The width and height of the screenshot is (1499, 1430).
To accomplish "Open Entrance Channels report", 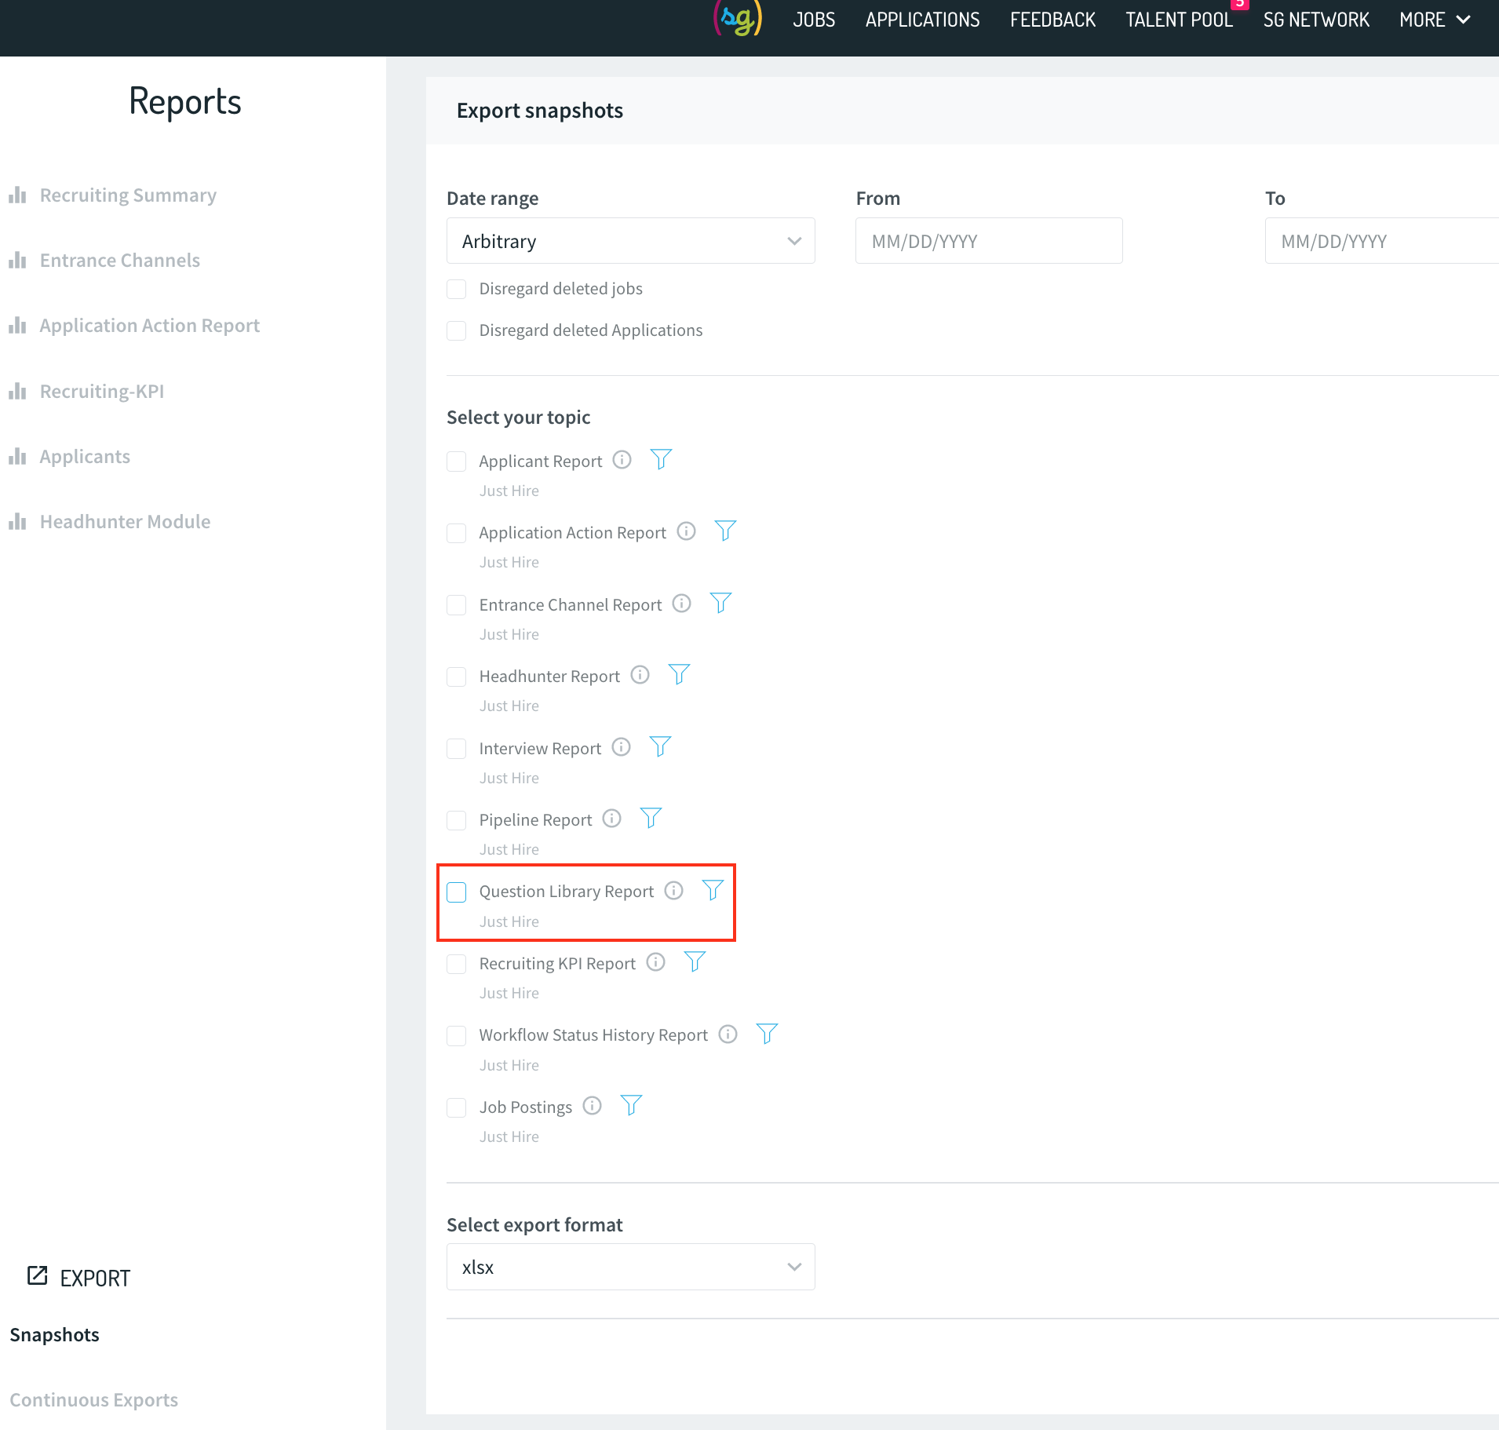I will pyautogui.click(x=120, y=260).
